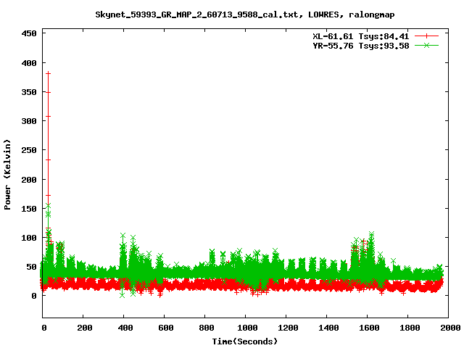Click the green legend line sample
Screen dimensions: 464x348
point(426,46)
